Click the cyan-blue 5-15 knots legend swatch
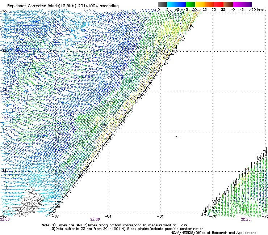 tap(176, 4)
